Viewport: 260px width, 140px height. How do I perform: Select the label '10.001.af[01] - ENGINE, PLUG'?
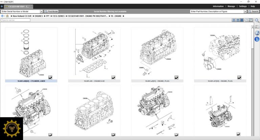[157, 81]
